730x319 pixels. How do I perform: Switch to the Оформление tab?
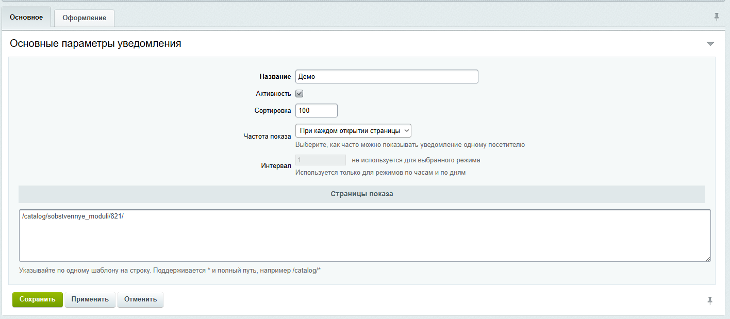click(84, 18)
